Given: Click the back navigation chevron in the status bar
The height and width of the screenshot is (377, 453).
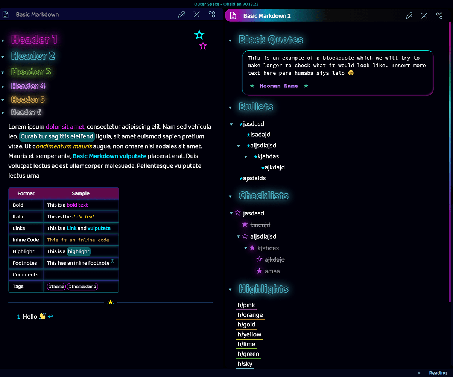Looking at the screenshot, I should pyautogui.click(x=419, y=372).
